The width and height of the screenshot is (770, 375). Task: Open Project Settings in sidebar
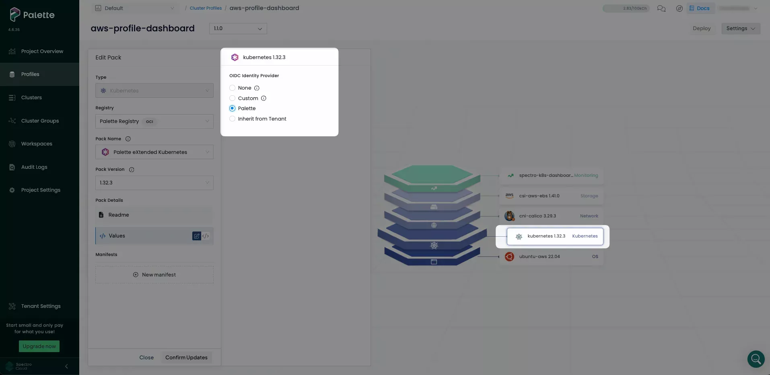pos(41,190)
